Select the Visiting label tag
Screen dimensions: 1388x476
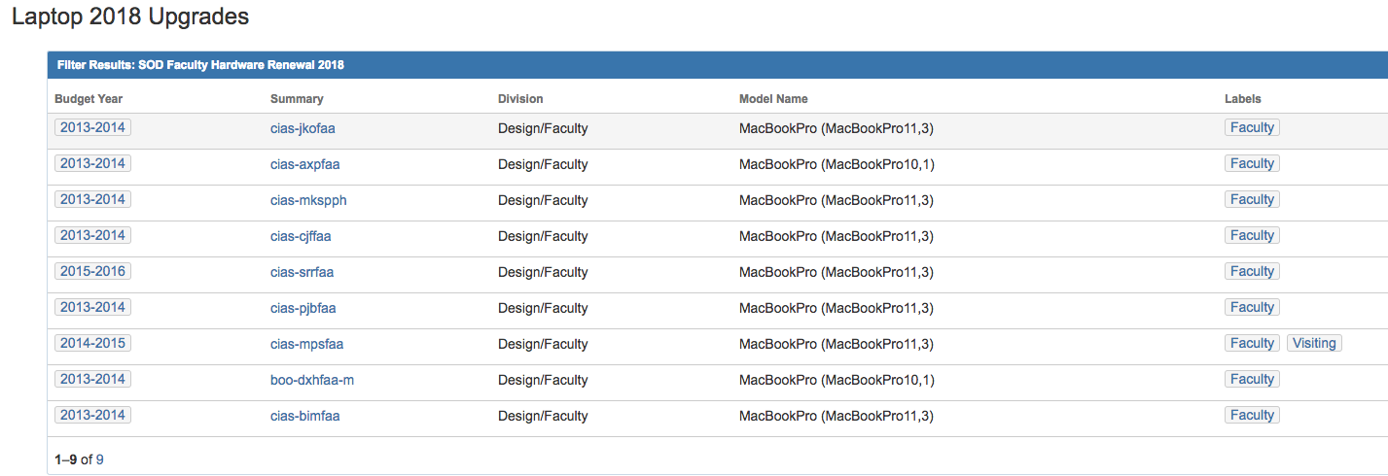click(x=1314, y=343)
